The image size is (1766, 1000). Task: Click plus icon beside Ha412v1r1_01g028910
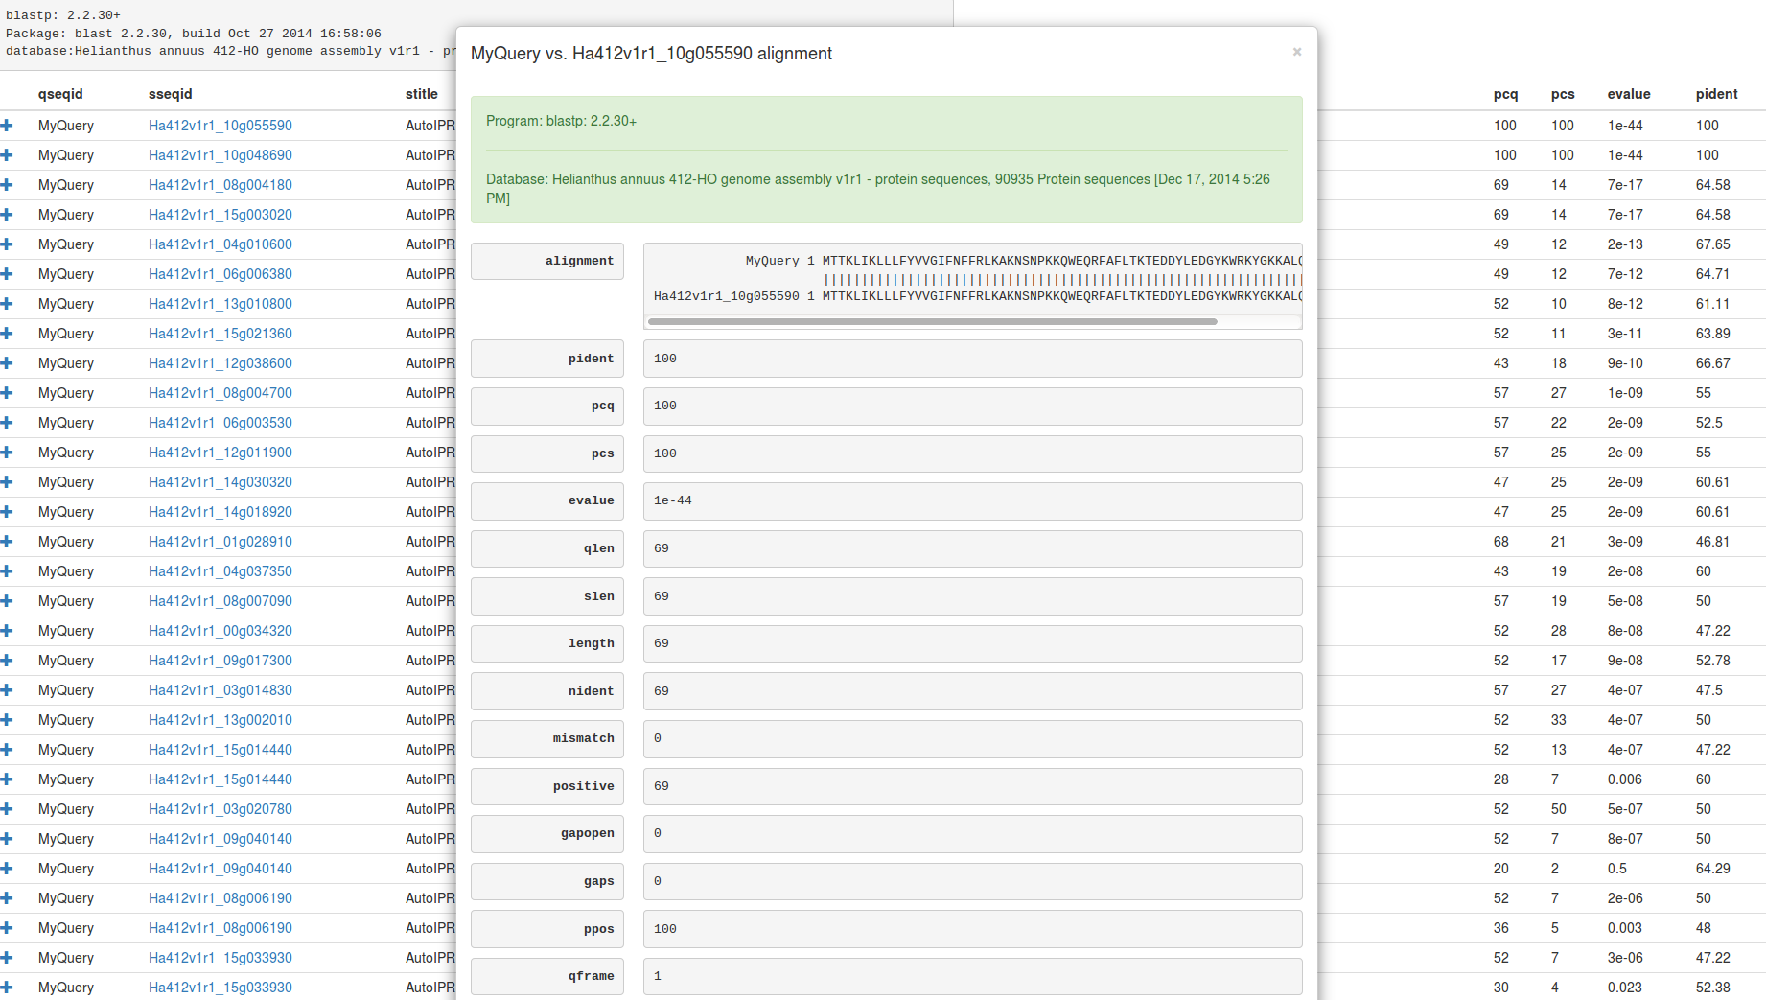7,542
